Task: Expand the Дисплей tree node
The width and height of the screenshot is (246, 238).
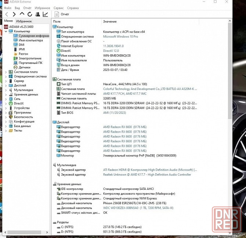Action: pyautogui.click(x=6, y=86)
